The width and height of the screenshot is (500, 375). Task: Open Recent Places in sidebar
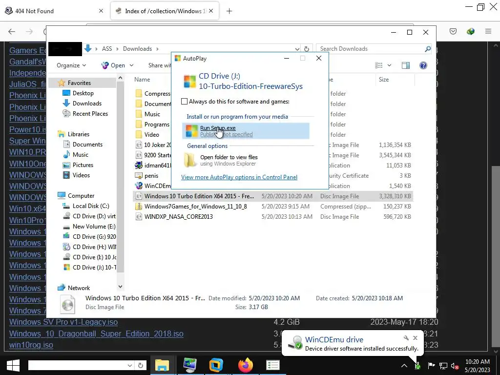90,113
